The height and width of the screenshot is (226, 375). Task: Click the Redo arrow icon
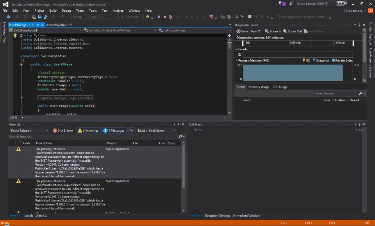[62, 17]
